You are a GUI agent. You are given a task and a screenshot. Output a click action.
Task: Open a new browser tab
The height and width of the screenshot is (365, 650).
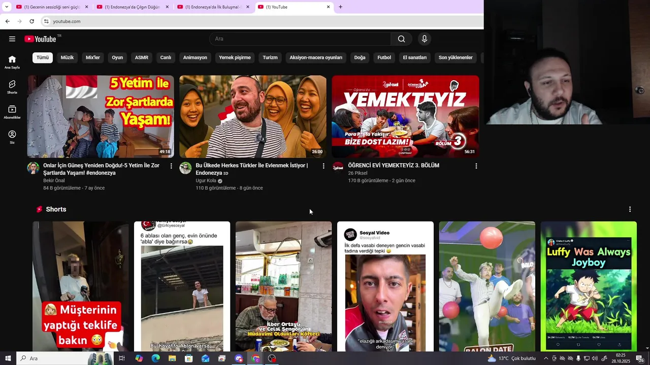[340, 7]
